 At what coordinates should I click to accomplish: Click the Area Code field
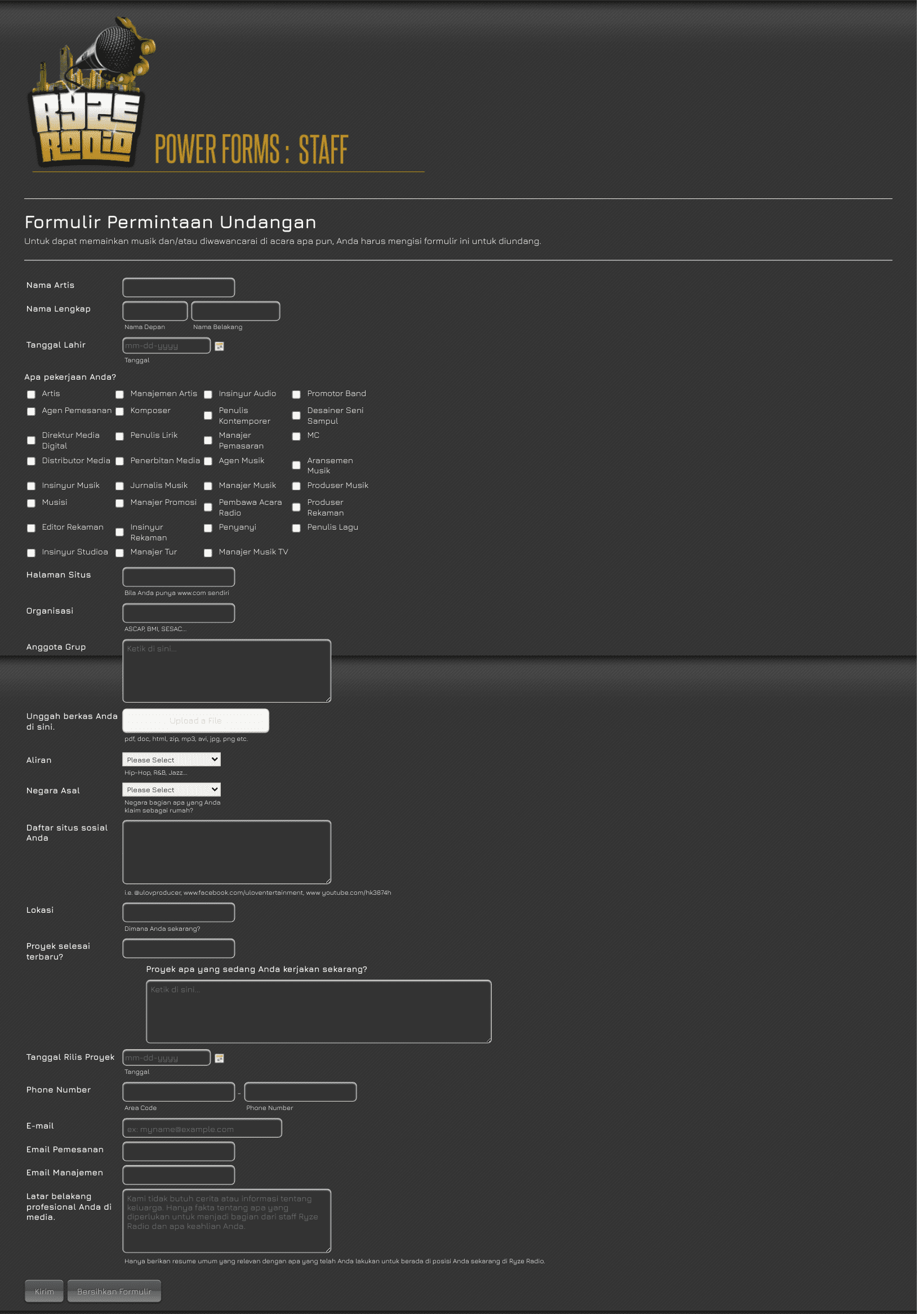tap(179, 1092)
